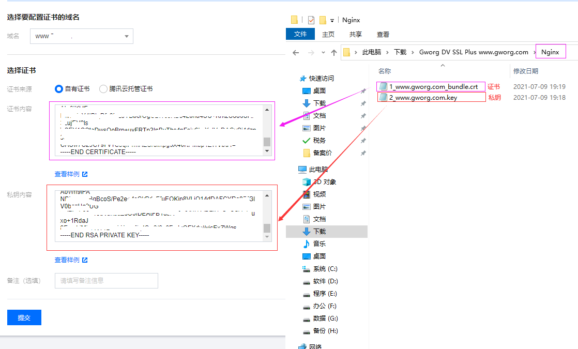Select the 自有证书 radio option
This screenshot has height=349, width=578.
click(59, 89)
